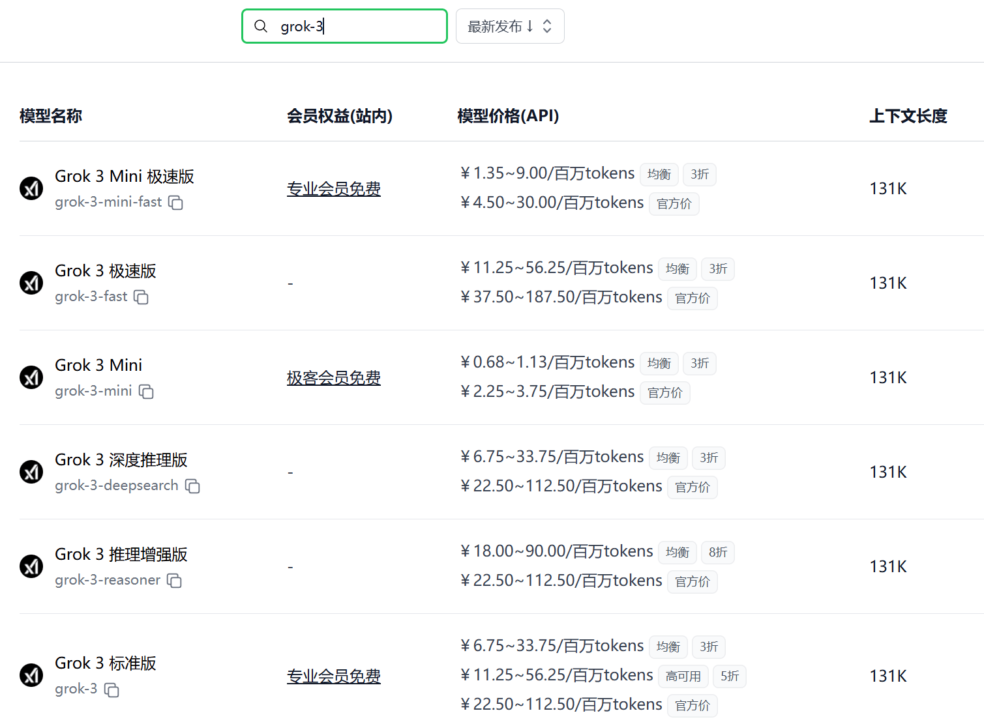984x726 pixels.
Task: Open 专业会员免费 link for Grok 3 Mini 极速版
Action: (334, 189)
